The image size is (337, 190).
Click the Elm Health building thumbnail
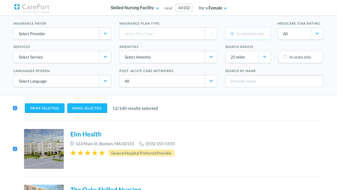tap(44, 149)
